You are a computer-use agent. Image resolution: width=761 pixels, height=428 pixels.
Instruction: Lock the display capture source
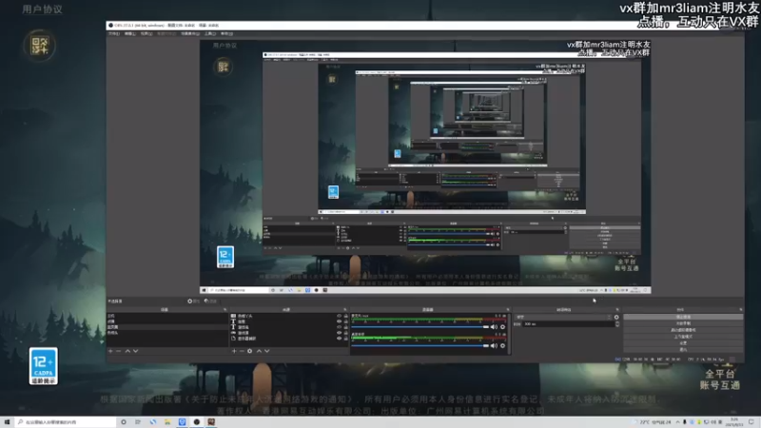(346, 339)
